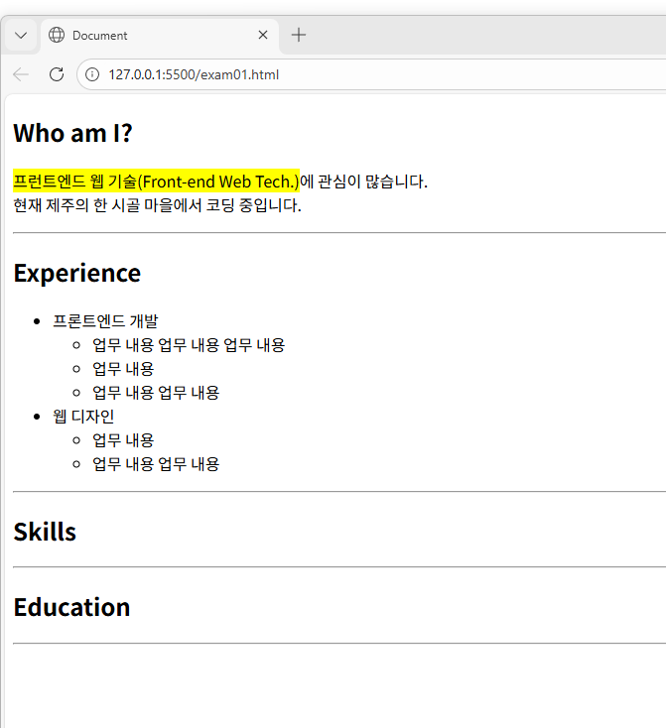Click the "Who am I?" heading
Screen dimensions: 666x728
click(72, 133)
